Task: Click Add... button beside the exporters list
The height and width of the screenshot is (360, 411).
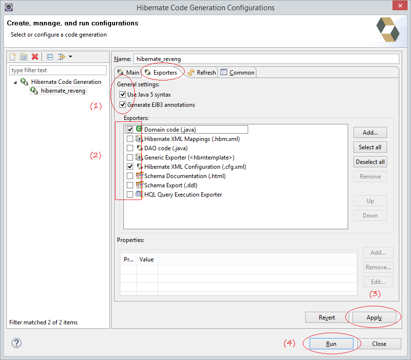Action: [370, 132]
